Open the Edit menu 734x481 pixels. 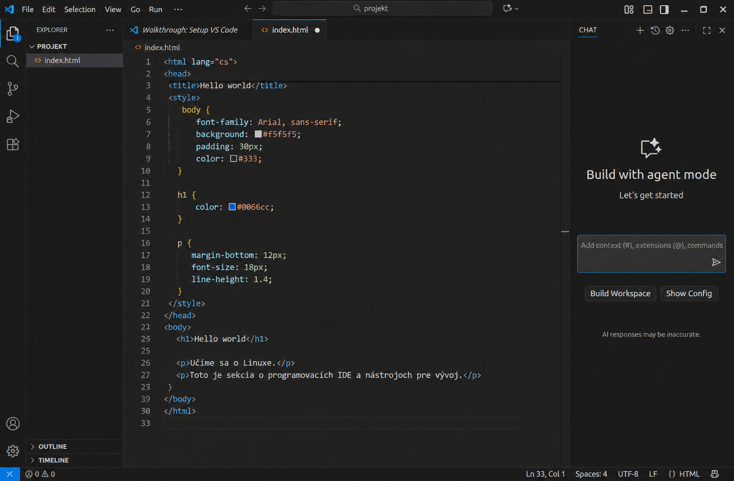coord(48,9)
